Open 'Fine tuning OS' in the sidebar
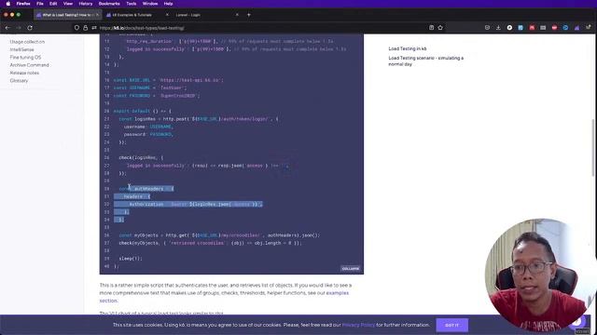597x335 pixels. point(25,58)
